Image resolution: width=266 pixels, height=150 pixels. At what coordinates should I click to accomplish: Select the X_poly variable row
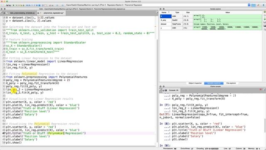click(x=211, y=20)
